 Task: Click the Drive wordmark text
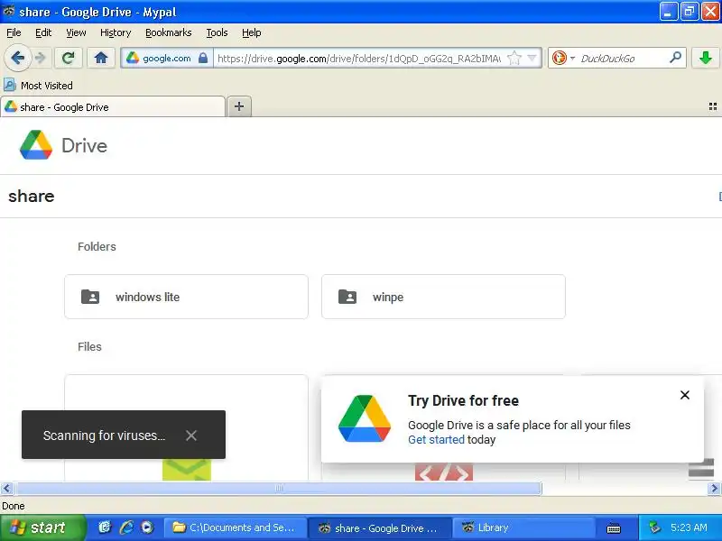click(84, 145)
